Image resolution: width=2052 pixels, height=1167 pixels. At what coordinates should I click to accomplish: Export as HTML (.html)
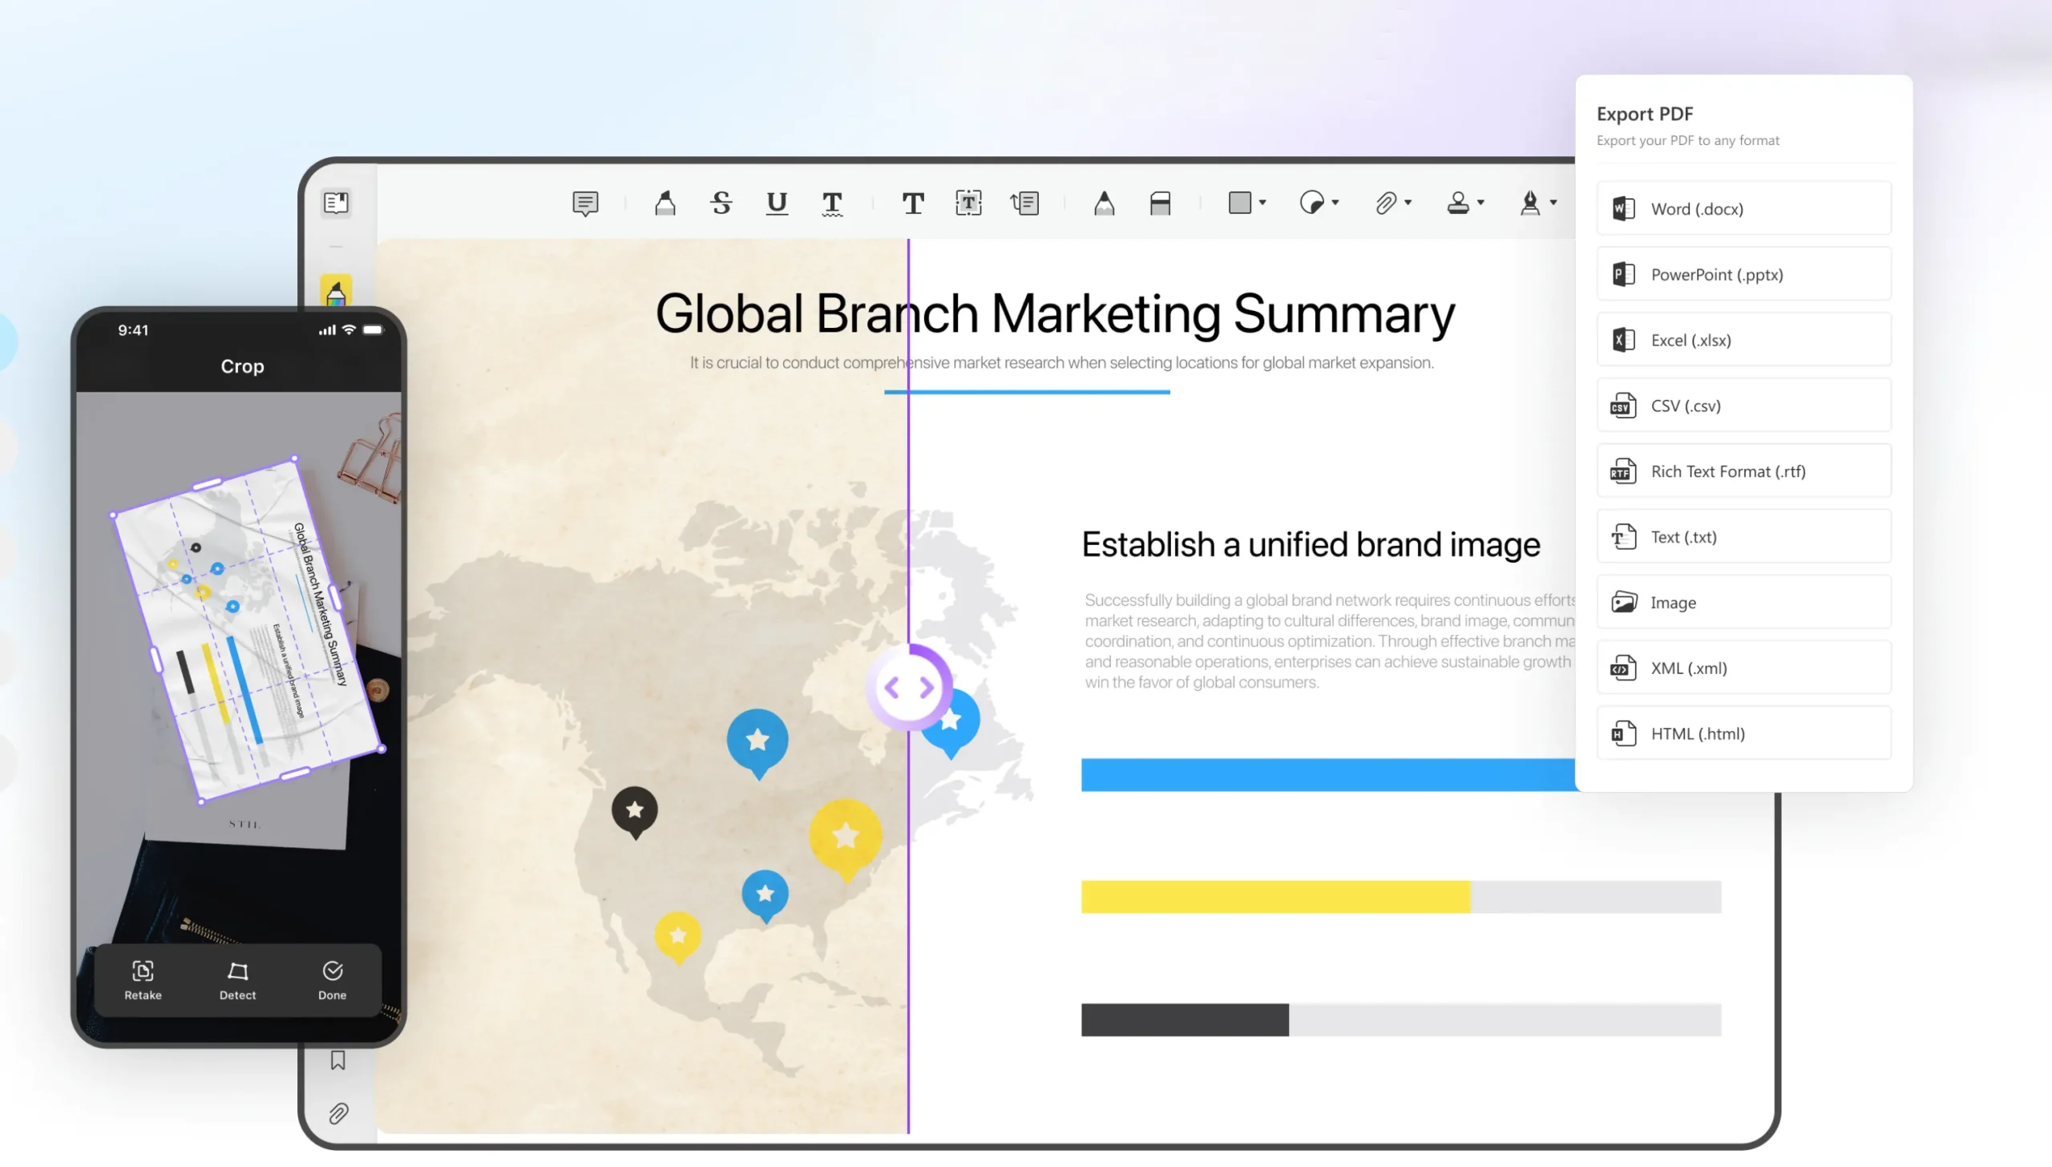[1743, 733]
